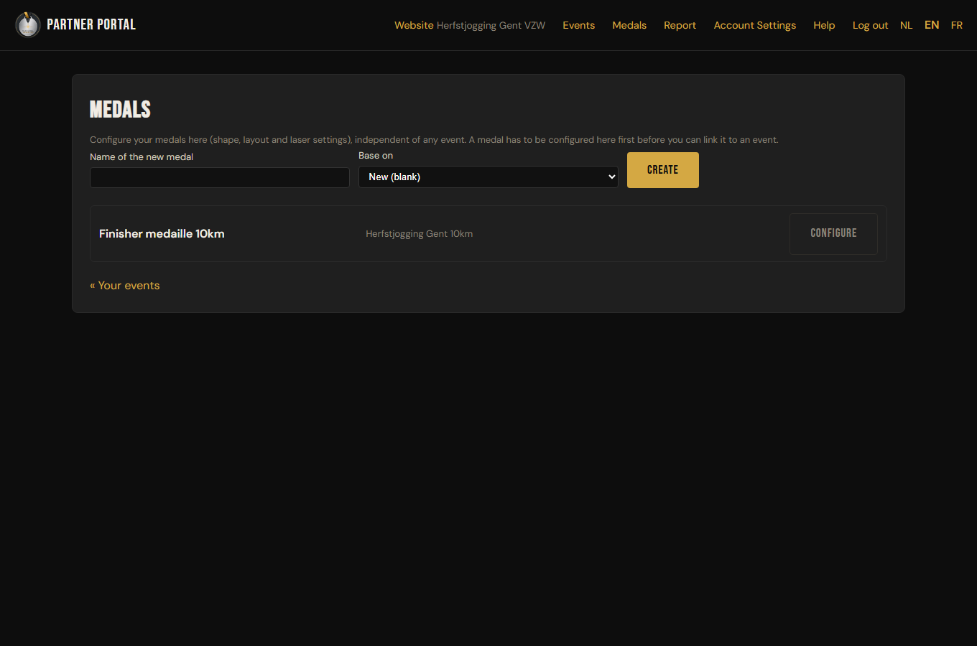Return via the Your events link
This screenshot has width=977, height=646.
point(125,286)
